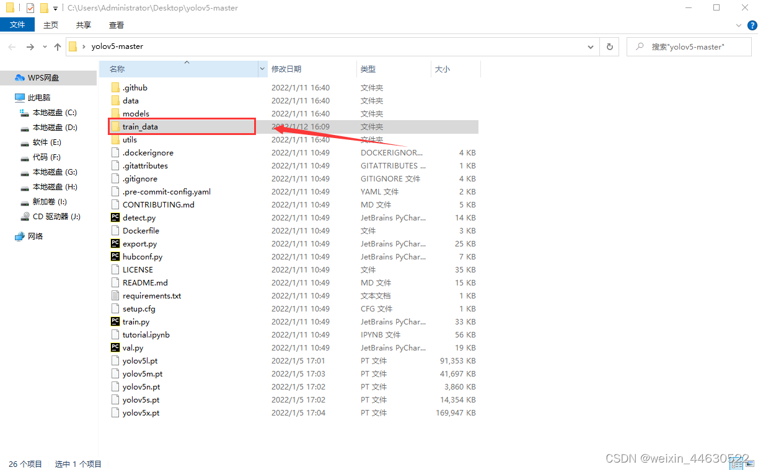Click the export.py PyCharm icon

point(115,243)
